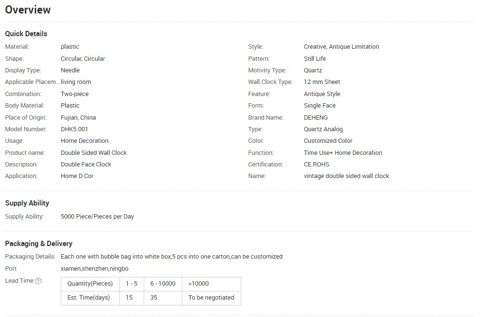Click the CE.ROHS certification value
Viewport: 480px width, 317px height.
pos(316,165)
